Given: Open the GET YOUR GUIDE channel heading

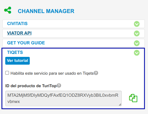Looking at the screenshot, I should [x=26, y=43].
